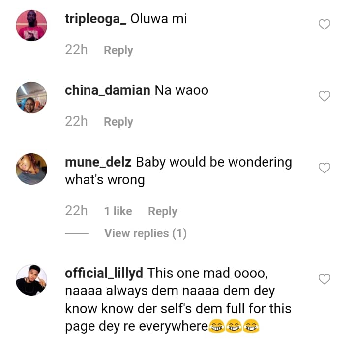The image size is (354, 343).
Task: Expand View replies (1) under mune_delz
Action: (146, 233)
